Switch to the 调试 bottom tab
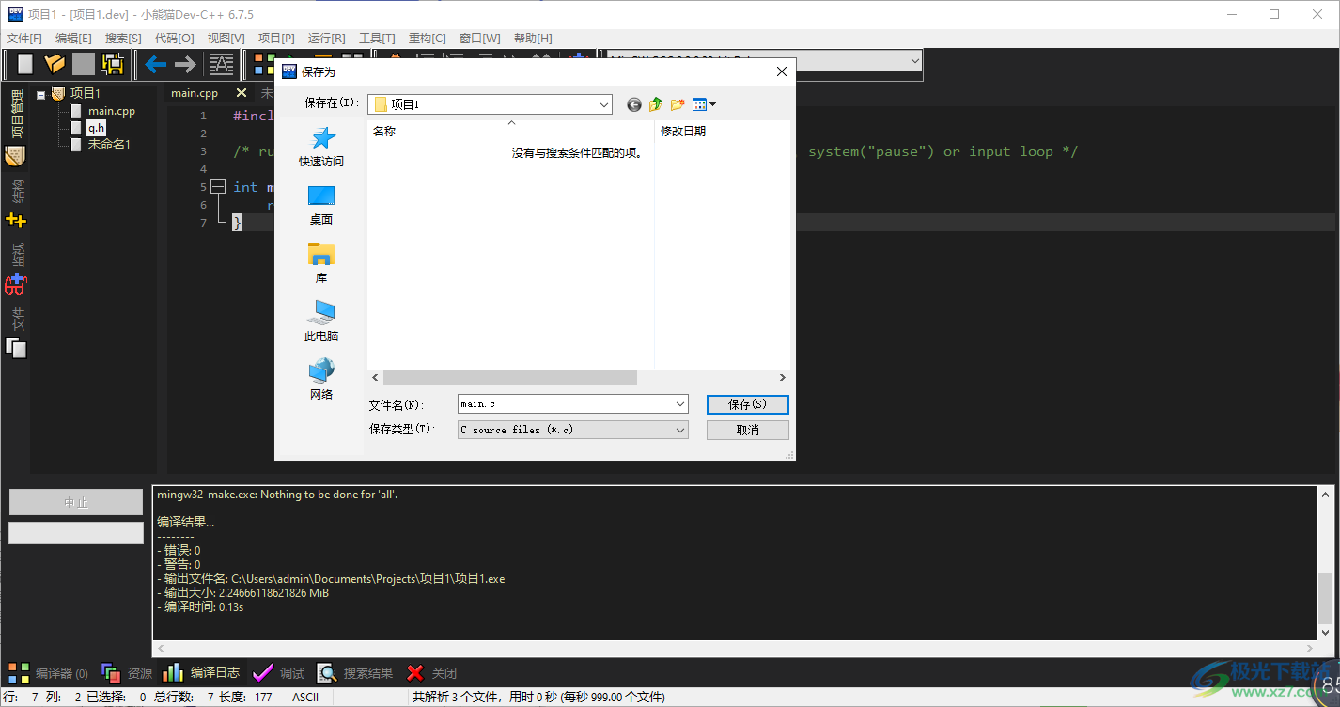 click(x=279, y=673)
